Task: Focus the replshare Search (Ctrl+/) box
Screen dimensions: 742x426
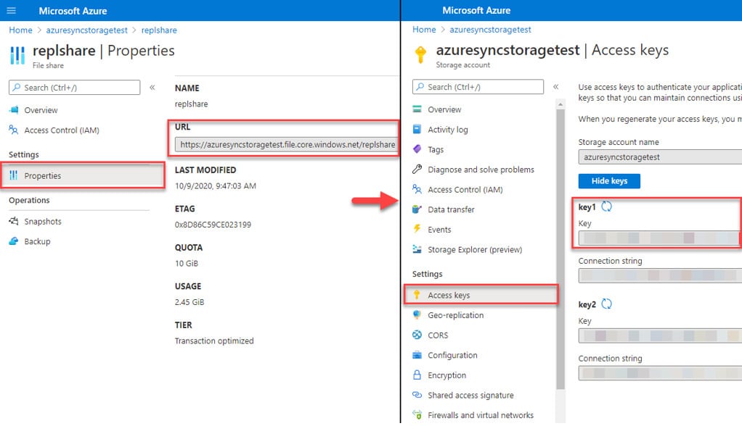Action: 74,88
